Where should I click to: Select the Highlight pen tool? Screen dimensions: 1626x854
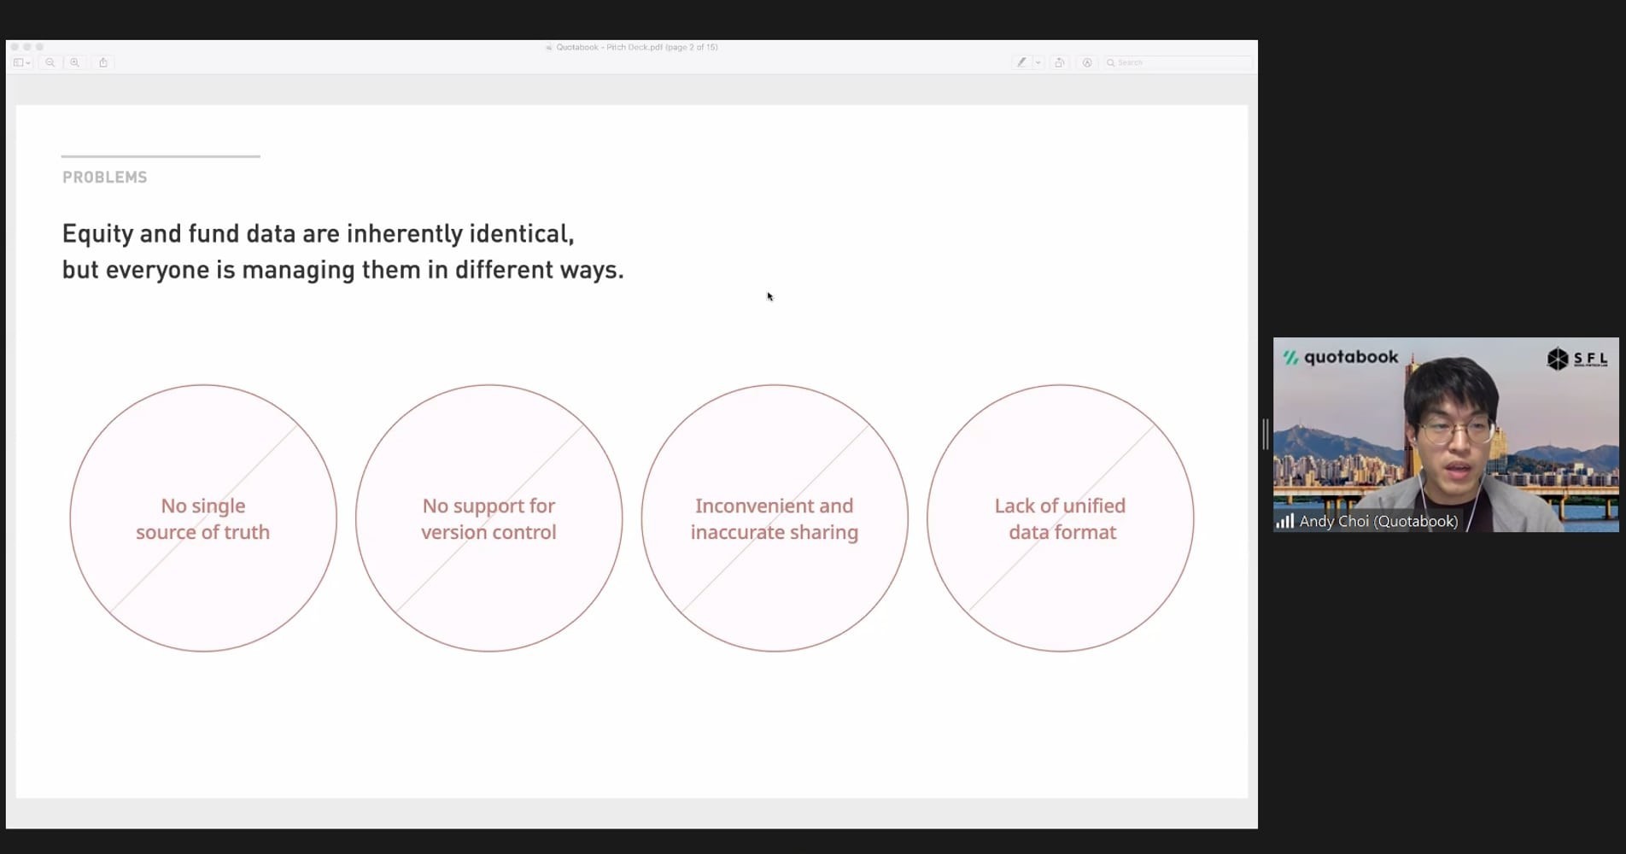coord(1021,62)
